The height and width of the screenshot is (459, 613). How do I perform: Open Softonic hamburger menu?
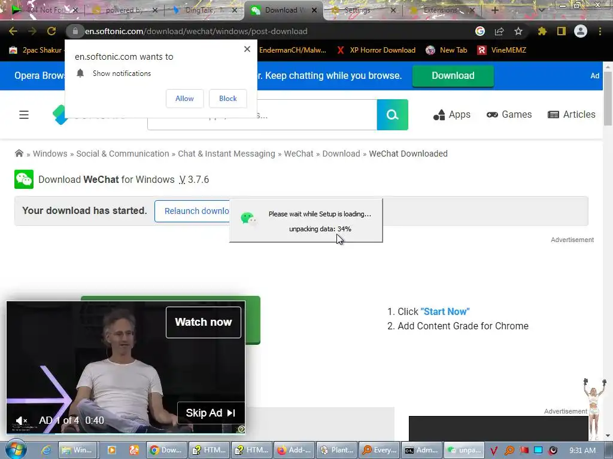[24, 115]
